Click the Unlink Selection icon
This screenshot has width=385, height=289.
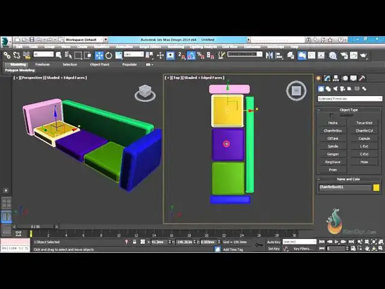[x=16, y=55]
